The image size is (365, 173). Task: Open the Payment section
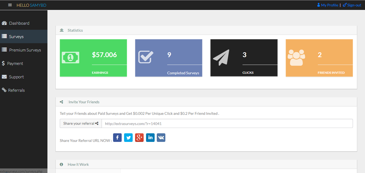pos(15,64)
